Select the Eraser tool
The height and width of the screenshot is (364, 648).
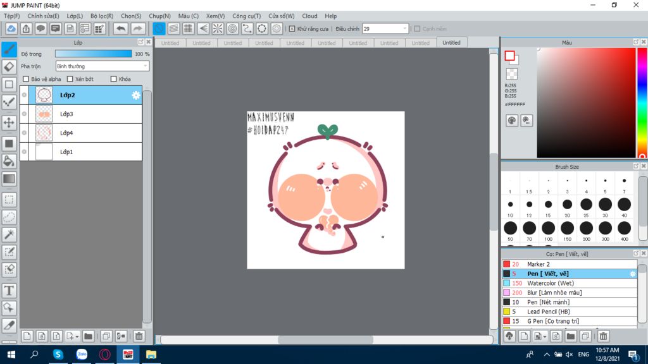click(9, 67)
